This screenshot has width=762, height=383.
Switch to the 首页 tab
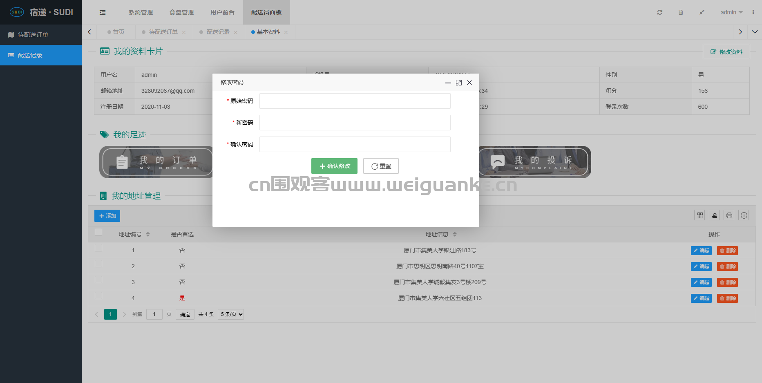click(116, 32)
